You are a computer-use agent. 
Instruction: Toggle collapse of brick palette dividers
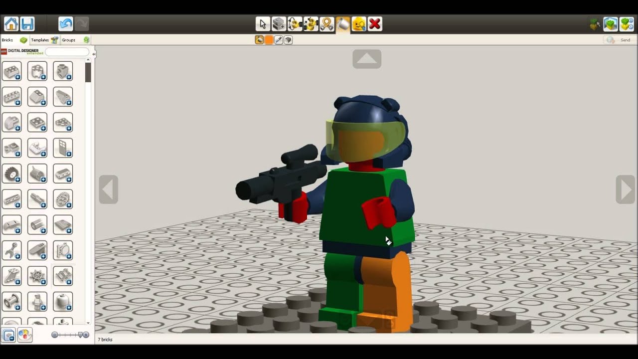coord(8,335)
